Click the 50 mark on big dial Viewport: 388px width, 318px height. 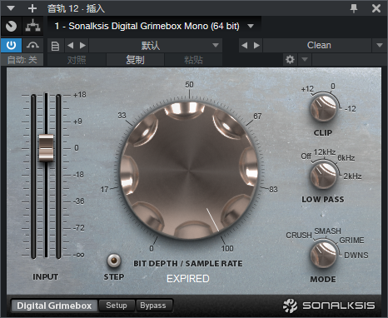(189, 85)
